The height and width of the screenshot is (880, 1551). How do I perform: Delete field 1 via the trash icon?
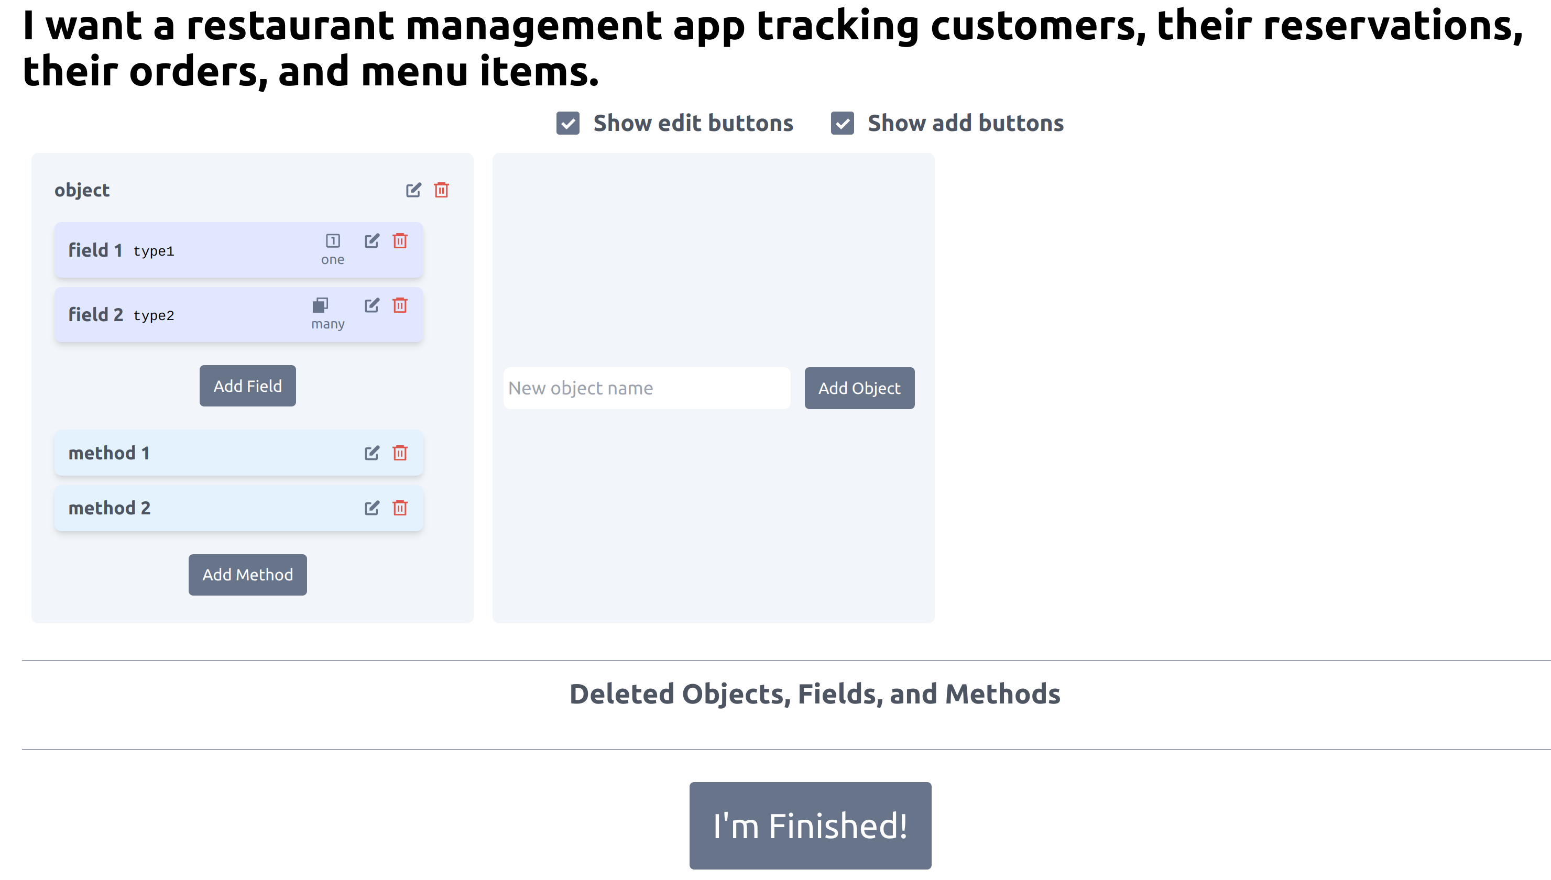point(400,241)
